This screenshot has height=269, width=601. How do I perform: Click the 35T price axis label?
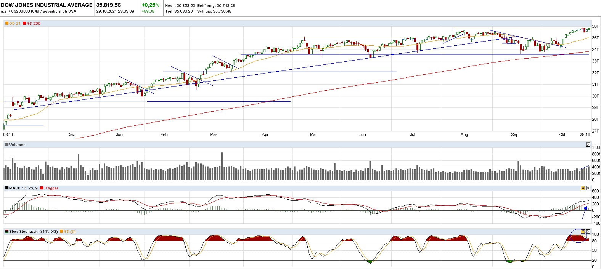[x=595, y=38]
